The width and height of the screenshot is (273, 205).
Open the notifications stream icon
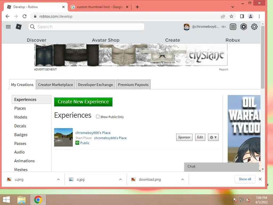click(x=233, y=27)
